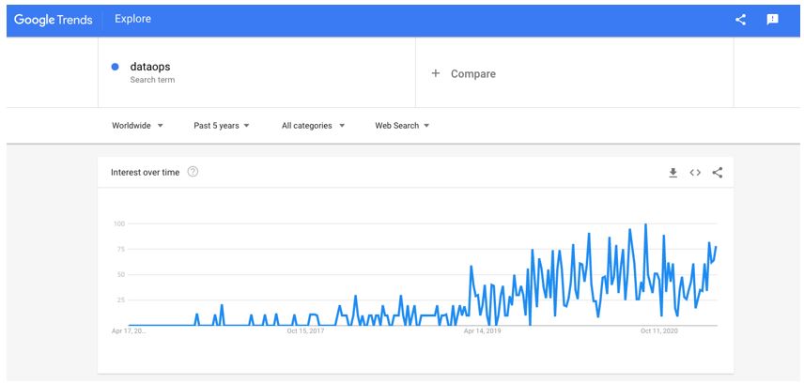Open the help icon beside Interest over time
This screenshot has height=384, width=804.
(x=193, y=172)
